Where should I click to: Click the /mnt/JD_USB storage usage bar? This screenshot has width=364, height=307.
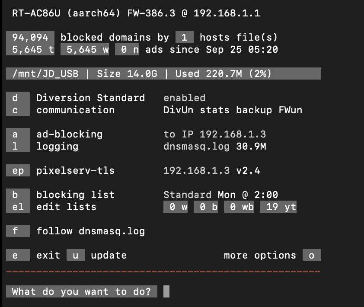click(163, 74)
